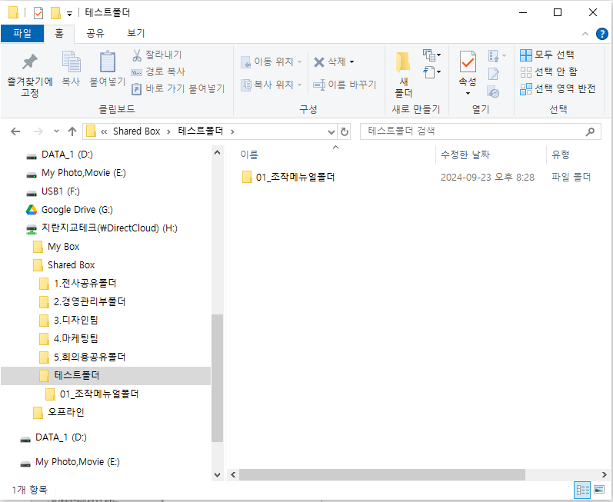
Task: Switch to Large icons view layout
Action: (x=600, y=490)
